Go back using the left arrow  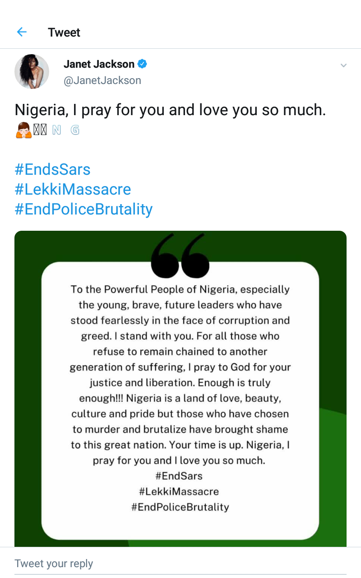click(22, 32)
